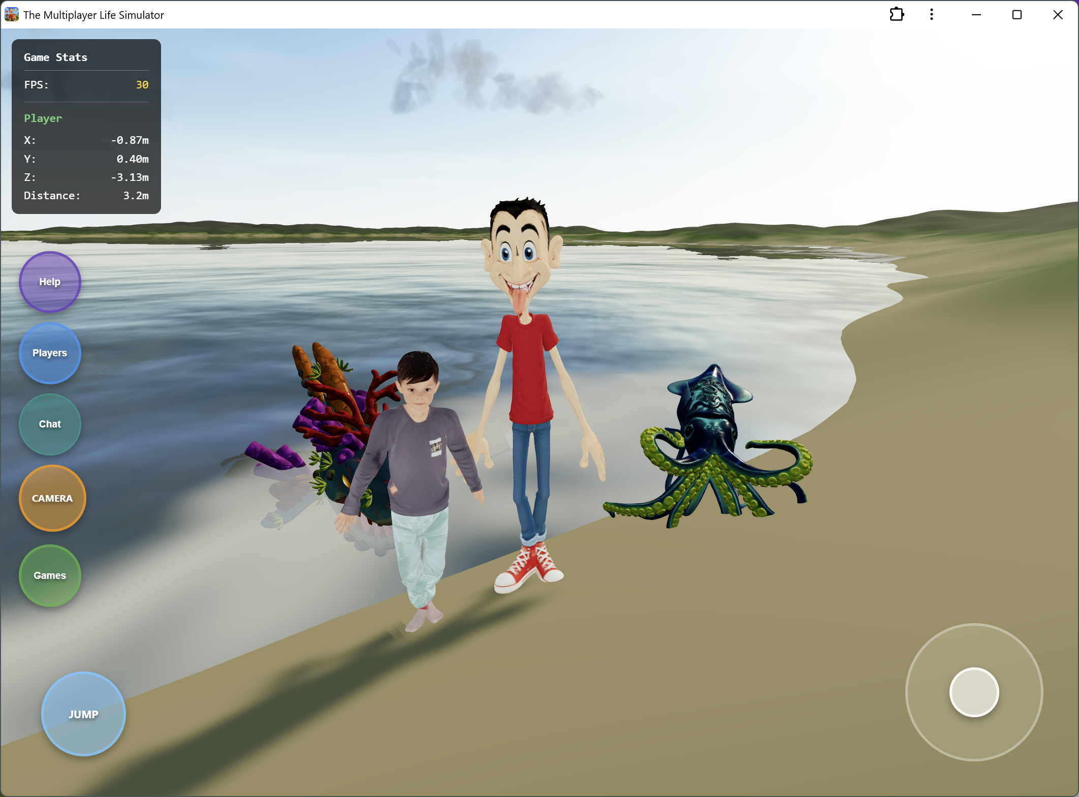This screenshot has width=1079, height=797.
Task: Tap the JUMP button
Action: (83, 714)
